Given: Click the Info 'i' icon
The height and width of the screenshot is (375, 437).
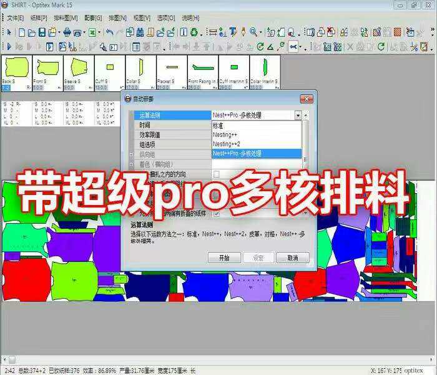Looking at the screenshot, I should coord(184,32).
